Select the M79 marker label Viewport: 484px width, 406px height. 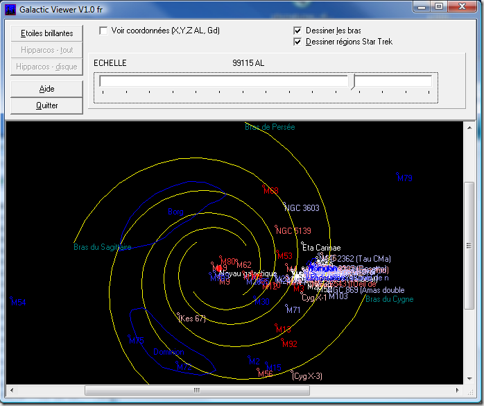405,178
